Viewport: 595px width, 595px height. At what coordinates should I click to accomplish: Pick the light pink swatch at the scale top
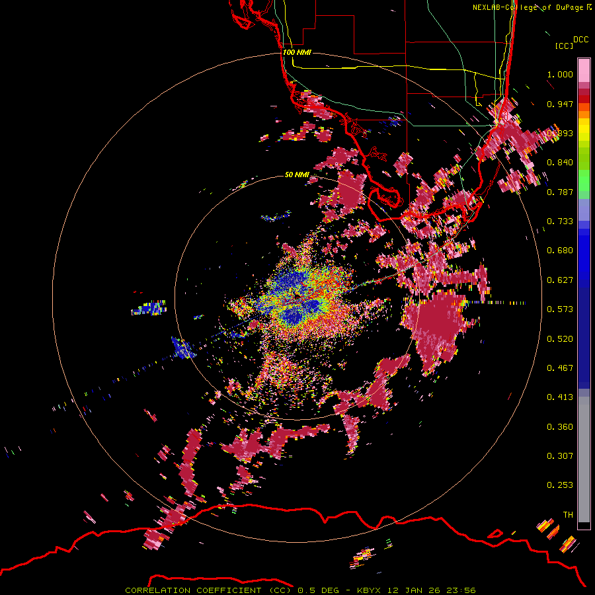pos(584,70)
